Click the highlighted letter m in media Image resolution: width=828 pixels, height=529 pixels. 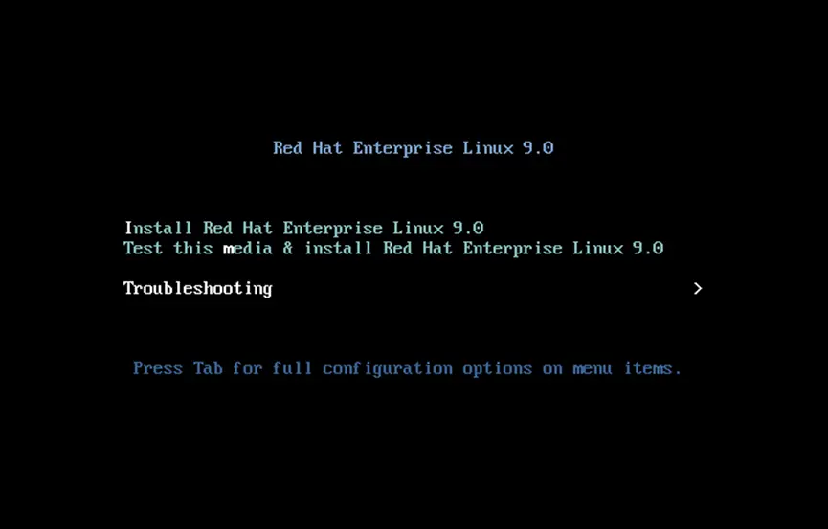point(228,249)
